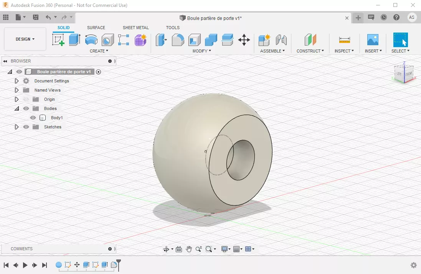Select the Insert image tool
The image size is (421, 274).
click(373, 40)
